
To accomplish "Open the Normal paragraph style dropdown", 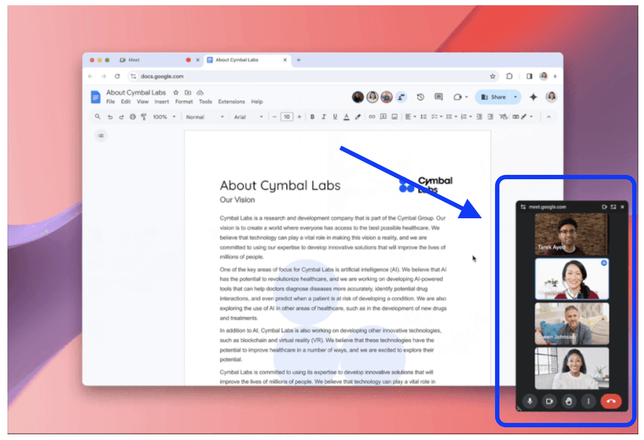I will (205, 117).
